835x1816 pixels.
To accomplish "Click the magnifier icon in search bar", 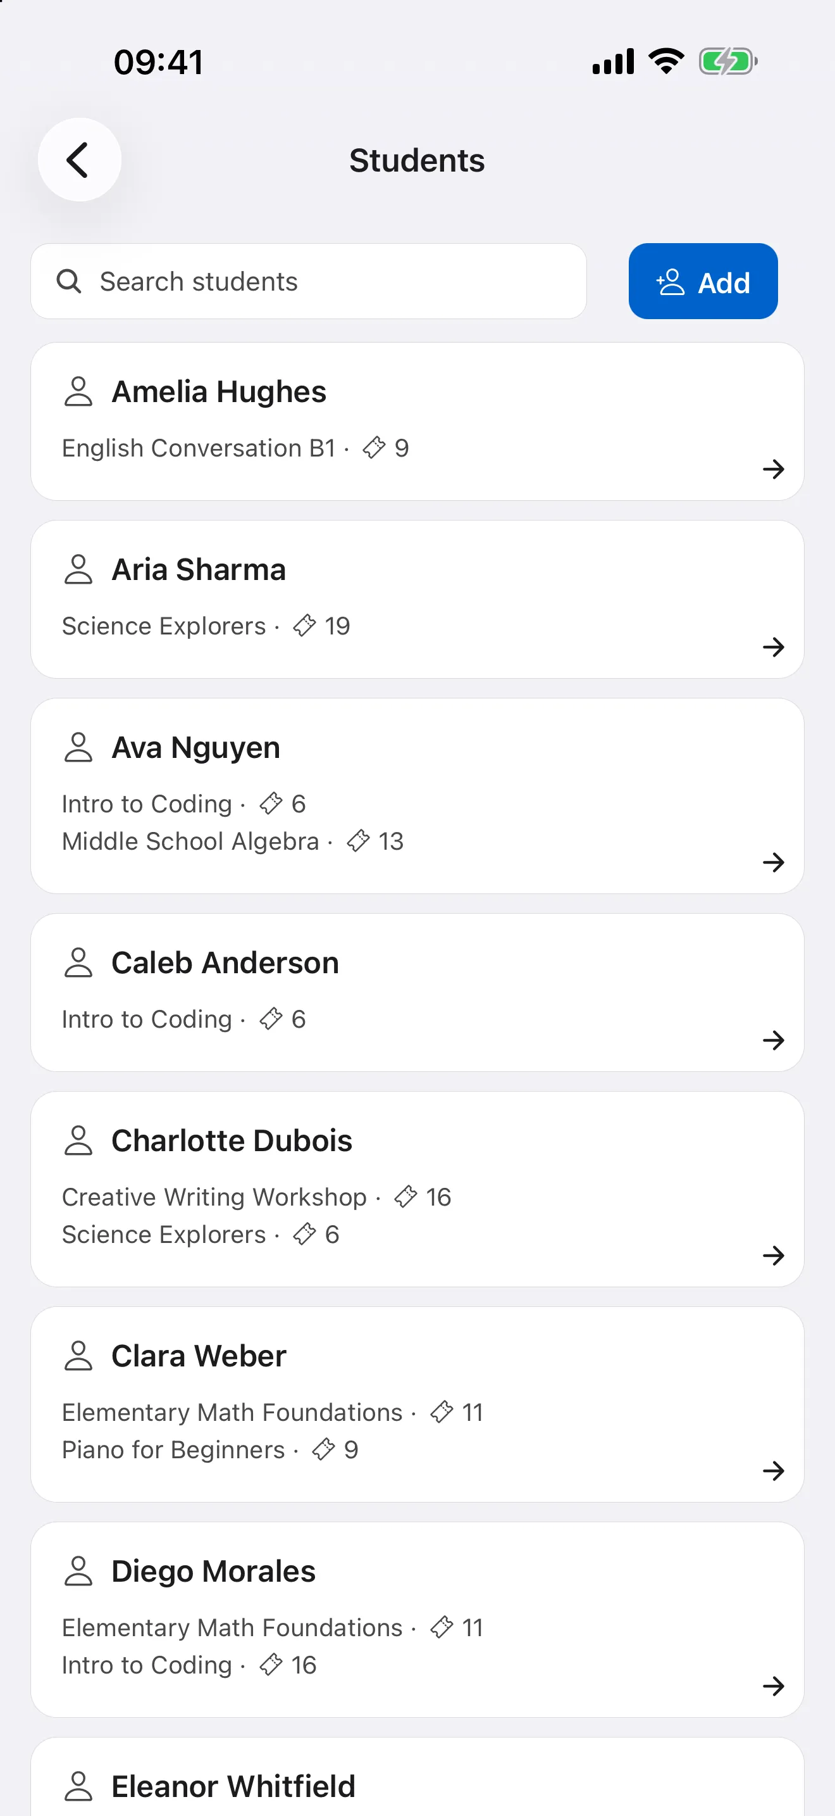I will 69,281.
